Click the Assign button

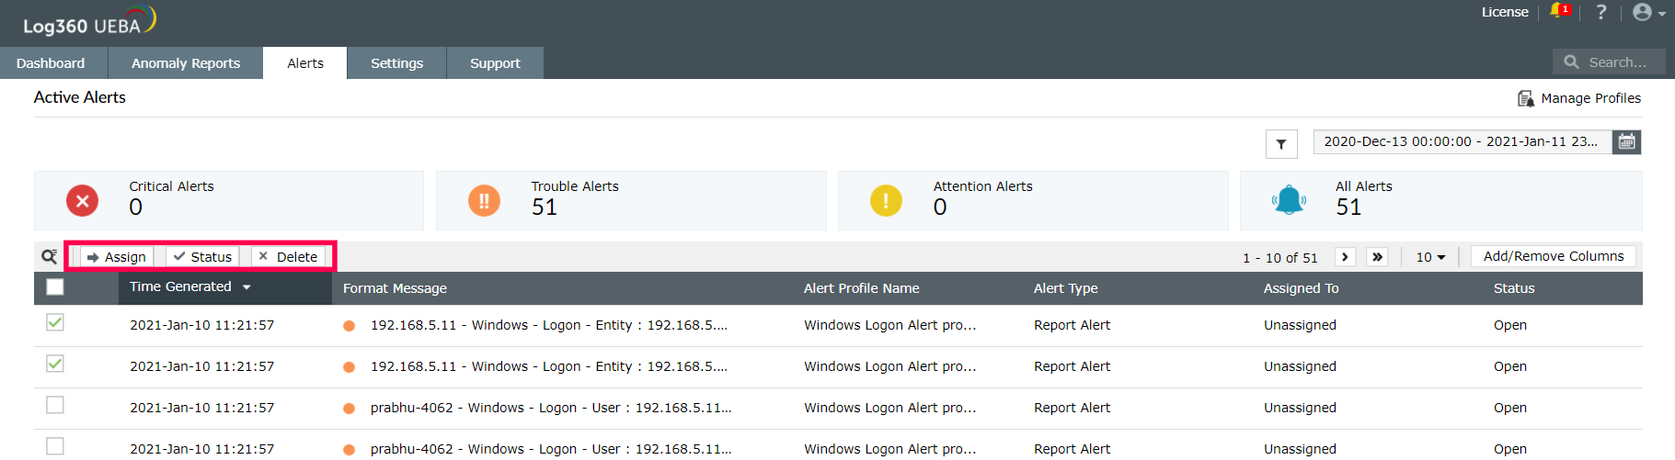coord(117,257)
